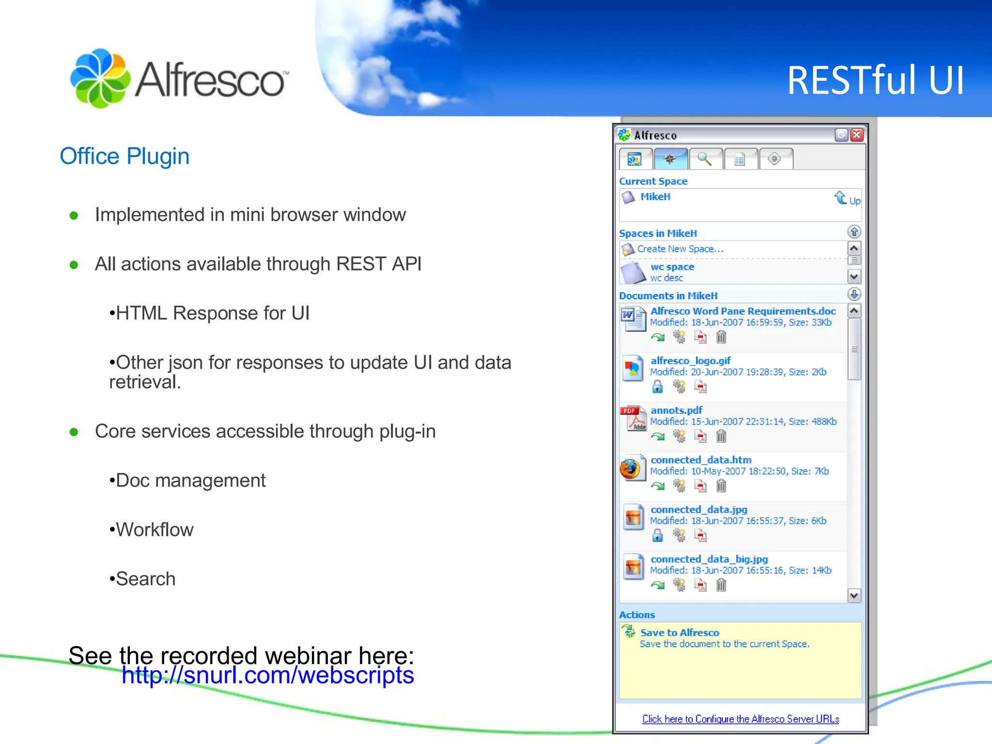This screenshot has width=992, height=744.
Task: Open the Search magnifier tab
Action: click(706, 159)
